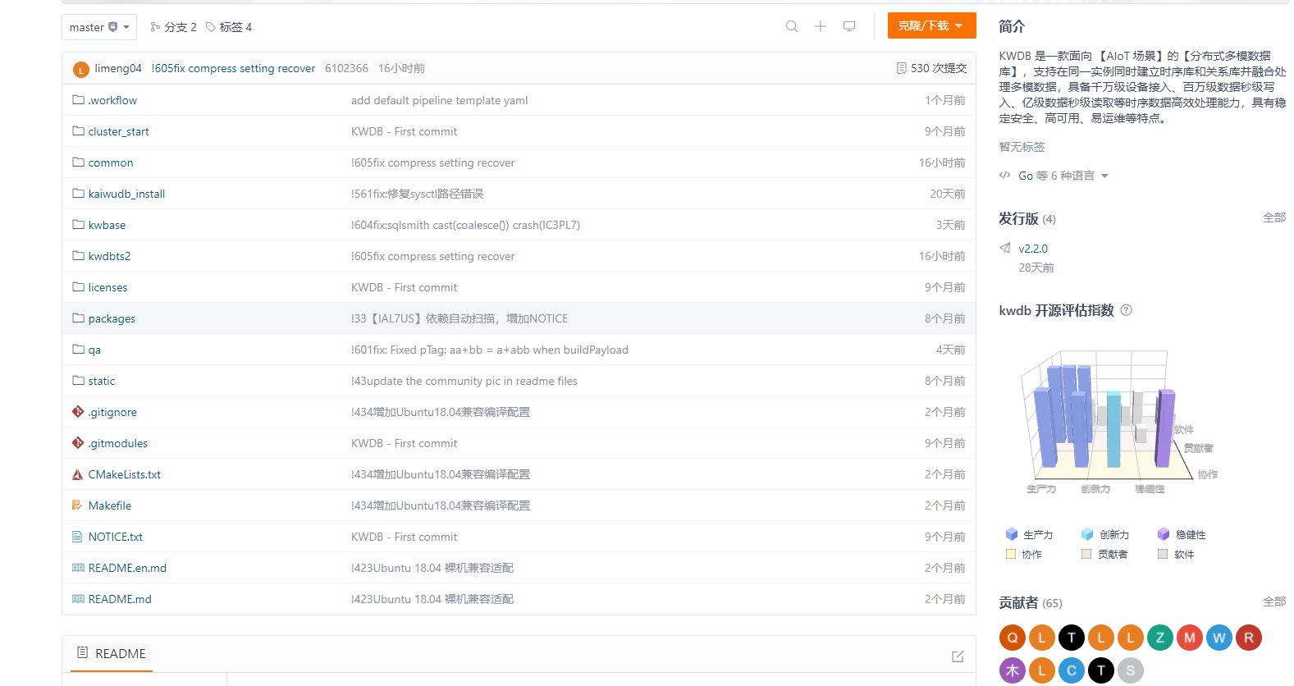Click the v2.2.0 release send icon

tap(1005, 248)
